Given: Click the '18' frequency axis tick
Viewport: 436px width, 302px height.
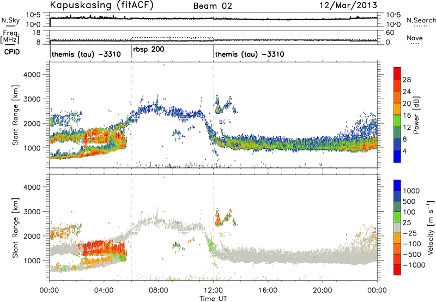Looking at the screenshot, I should click(x=37, y=33).
